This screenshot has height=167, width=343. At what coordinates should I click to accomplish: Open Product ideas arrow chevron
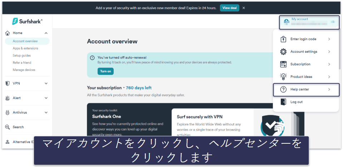[x=329, y=77]
